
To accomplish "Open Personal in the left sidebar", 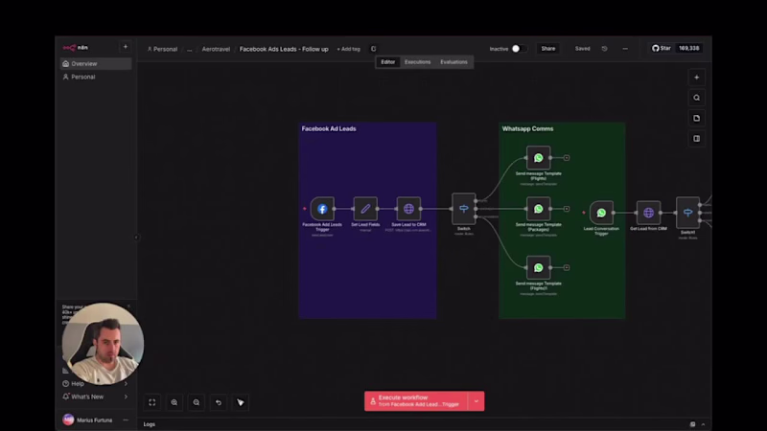I will pyautogui.click(x=96, y=77).
